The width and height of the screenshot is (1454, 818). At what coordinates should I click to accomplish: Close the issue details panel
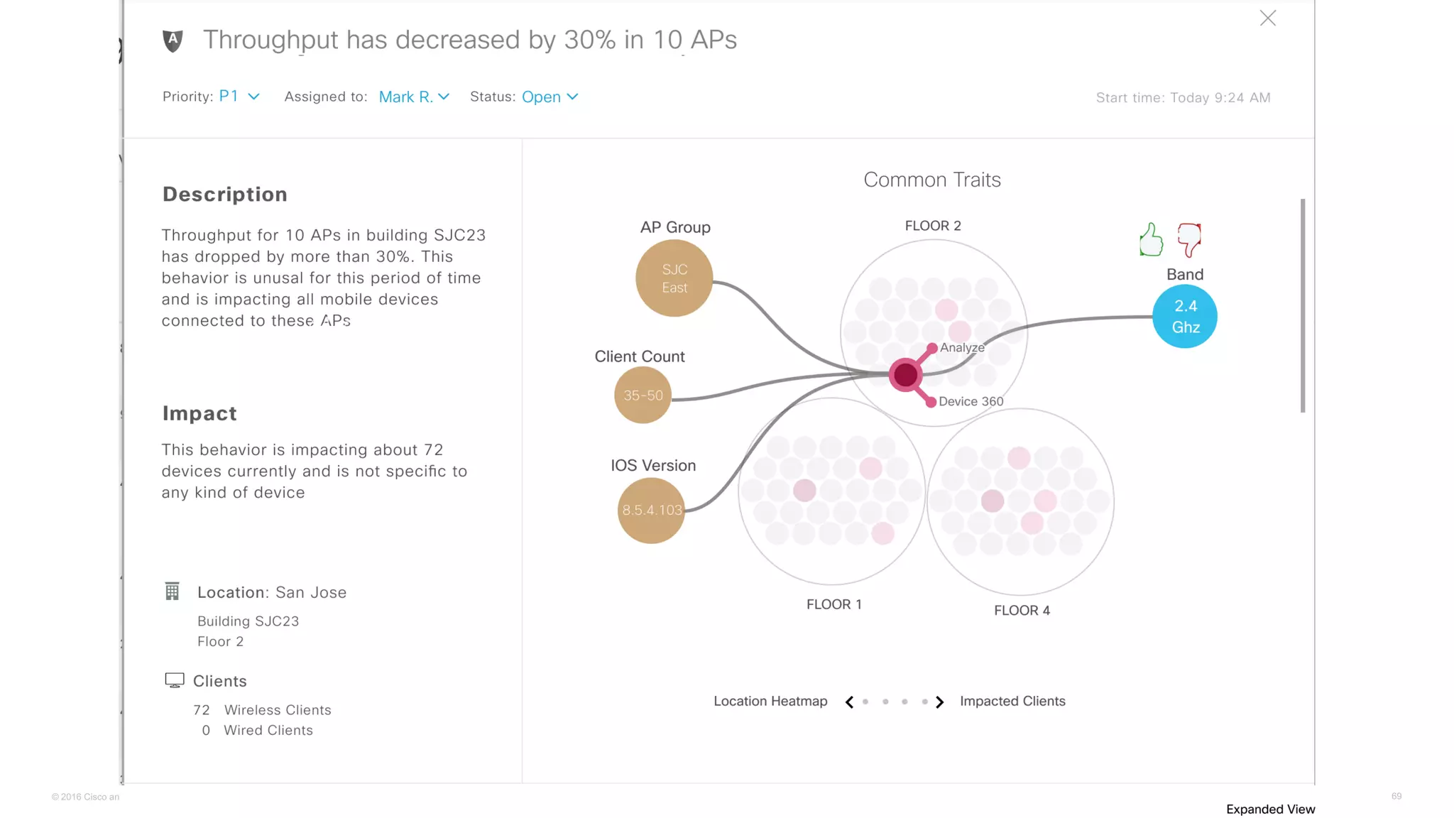coord(1268,18)
